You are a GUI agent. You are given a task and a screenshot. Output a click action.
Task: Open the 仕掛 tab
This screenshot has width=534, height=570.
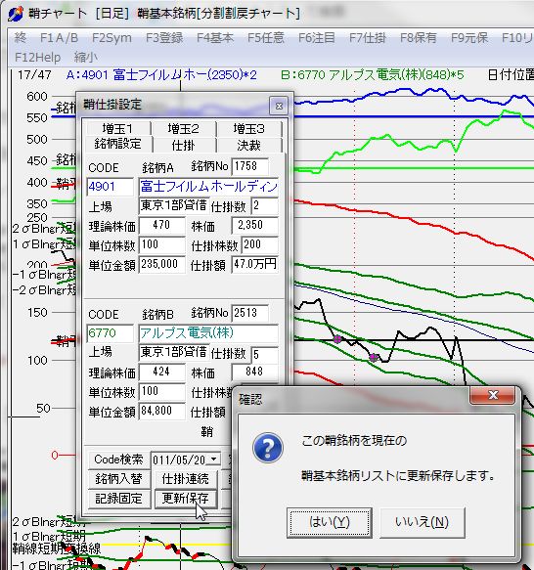[183, 146]
